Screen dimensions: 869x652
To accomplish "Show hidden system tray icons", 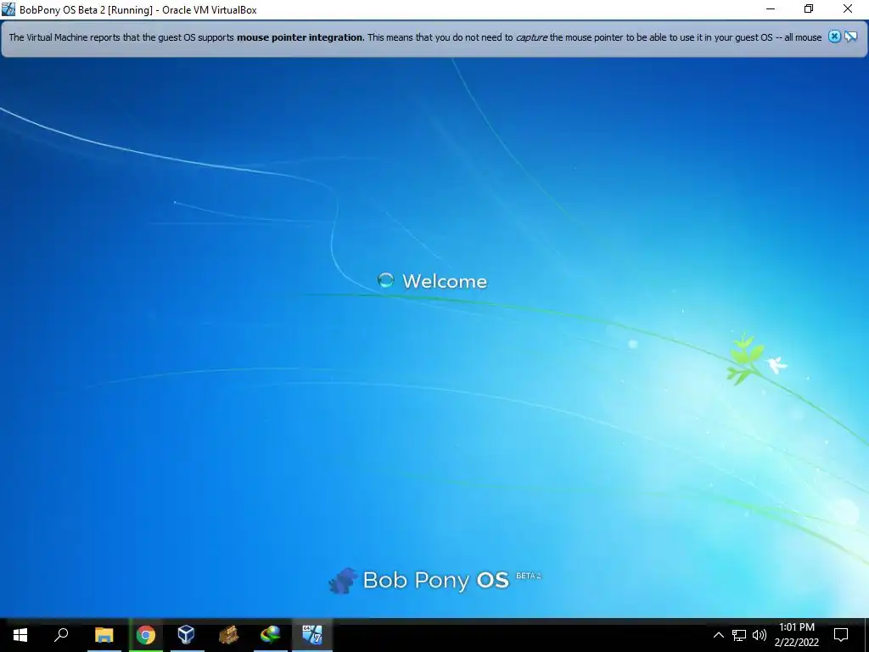I will (x=718, y=635).
